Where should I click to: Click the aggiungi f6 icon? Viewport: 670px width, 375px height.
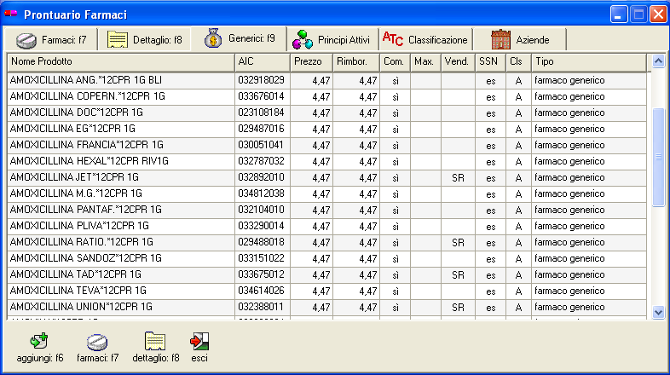(x=39, y=342)
